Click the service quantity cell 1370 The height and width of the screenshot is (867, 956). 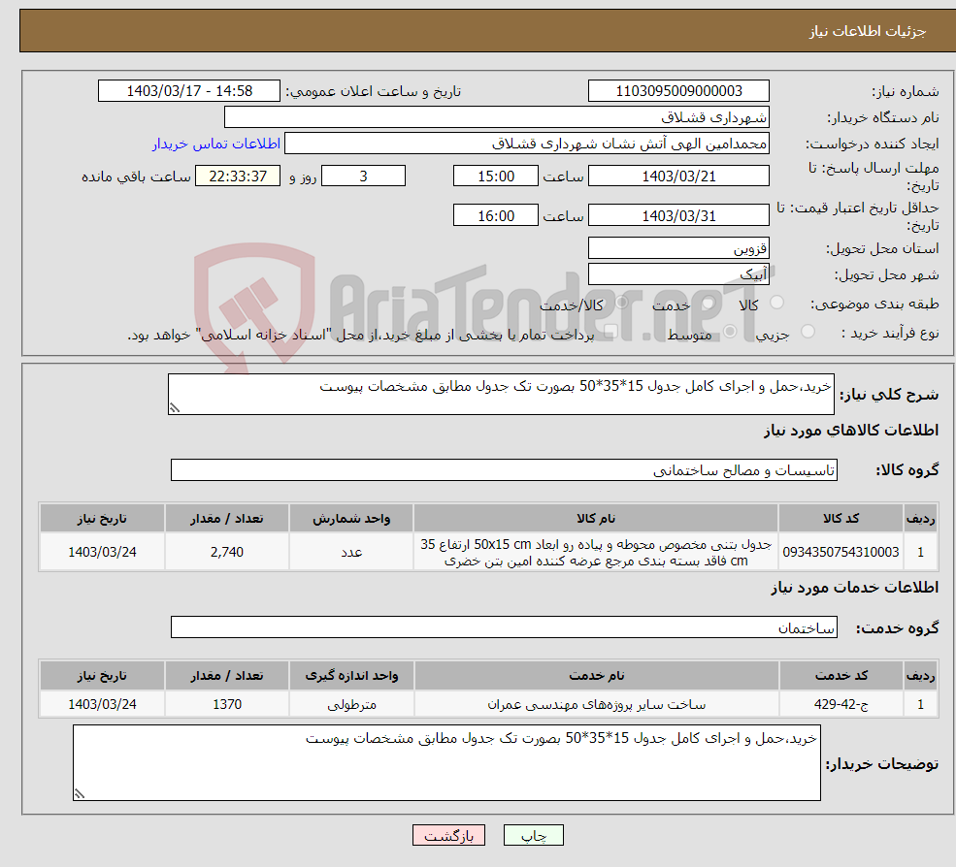point(227,704)
